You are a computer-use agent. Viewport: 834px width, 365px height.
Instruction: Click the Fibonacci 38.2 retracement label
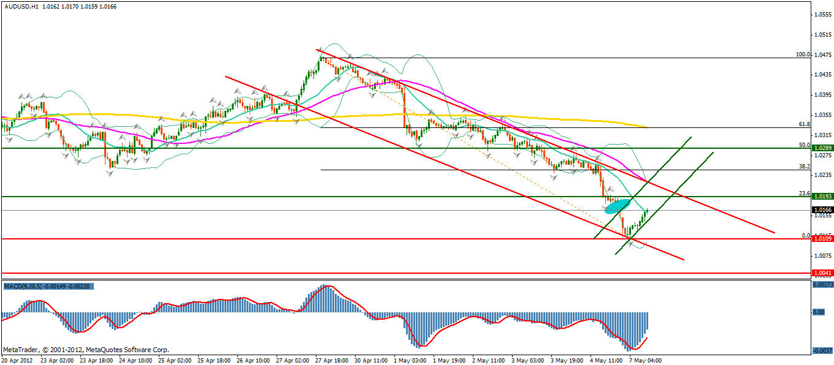click(x=805, y=167)
